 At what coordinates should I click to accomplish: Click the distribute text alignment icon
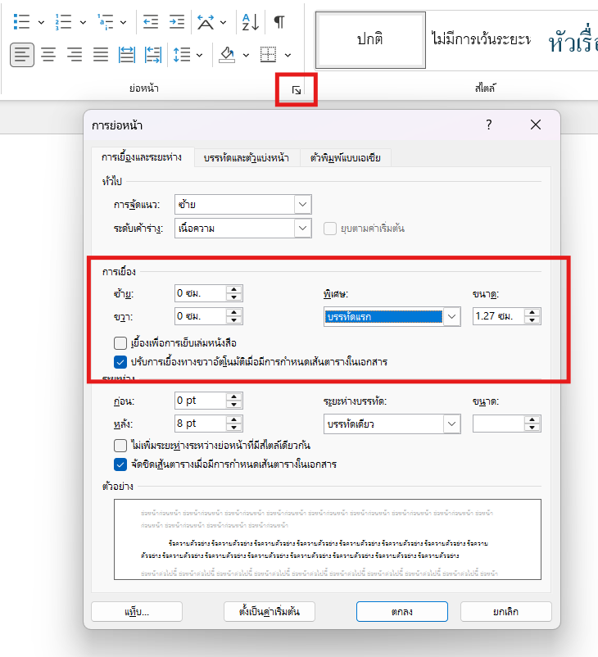click(x=153, y=54)
